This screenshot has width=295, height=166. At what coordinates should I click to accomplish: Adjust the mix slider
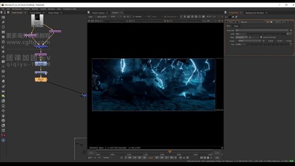[x=268, y=44]
